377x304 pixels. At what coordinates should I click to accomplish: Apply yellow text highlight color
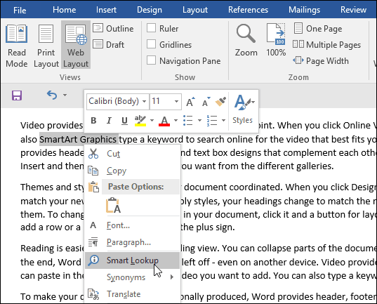pyautogui.click(x=140, y=121)
